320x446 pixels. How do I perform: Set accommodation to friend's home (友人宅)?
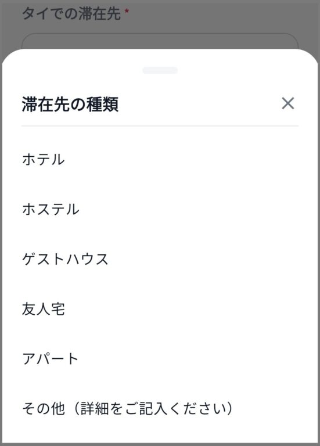tap(160, 309)
